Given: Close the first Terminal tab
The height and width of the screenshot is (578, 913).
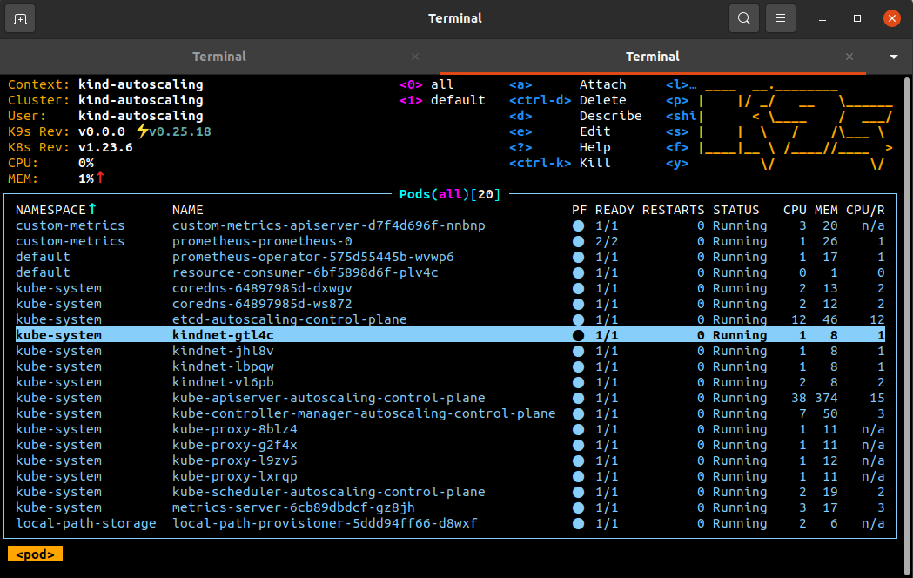Looking at the screenshot, I should coord(415,57).
